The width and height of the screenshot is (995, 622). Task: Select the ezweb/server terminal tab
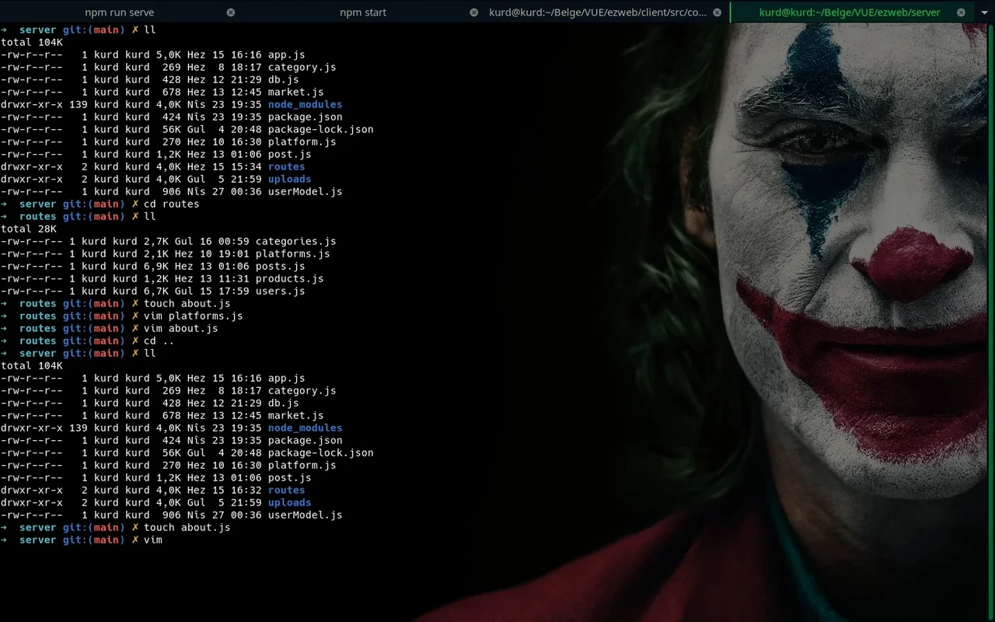click(x=849, y=12)
